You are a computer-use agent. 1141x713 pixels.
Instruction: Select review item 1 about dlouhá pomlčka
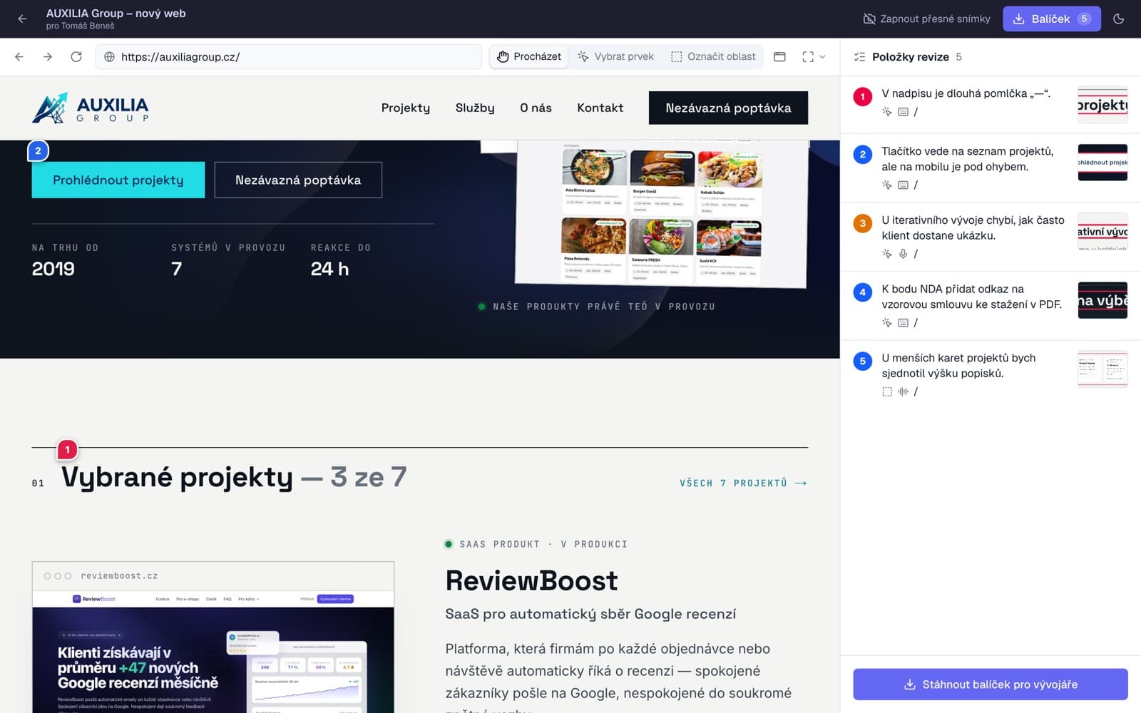coord(991,104)
